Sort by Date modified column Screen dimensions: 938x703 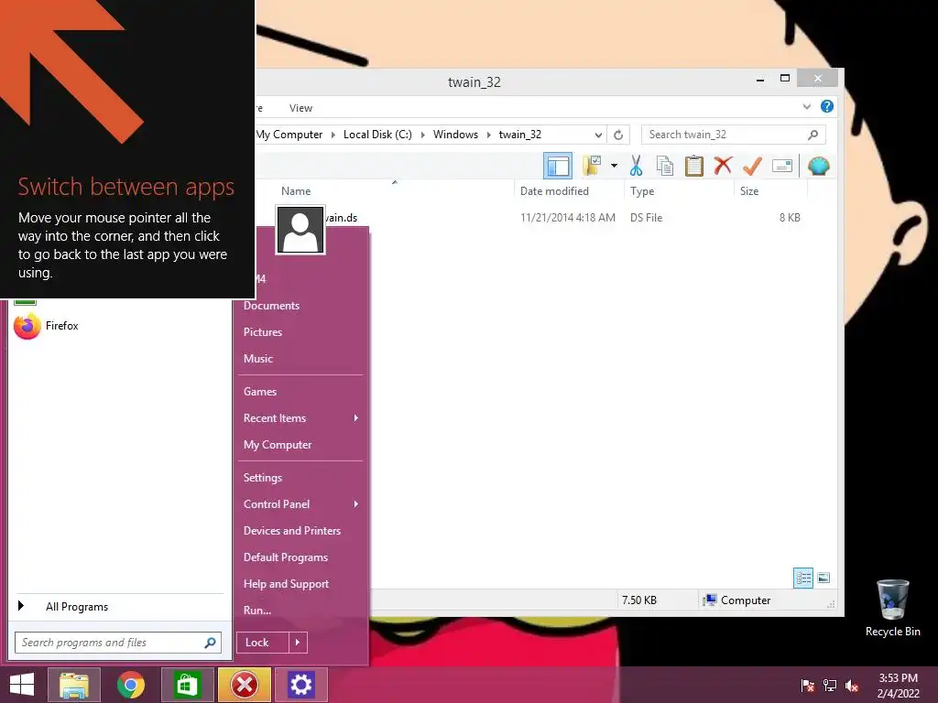pos(554,191)
